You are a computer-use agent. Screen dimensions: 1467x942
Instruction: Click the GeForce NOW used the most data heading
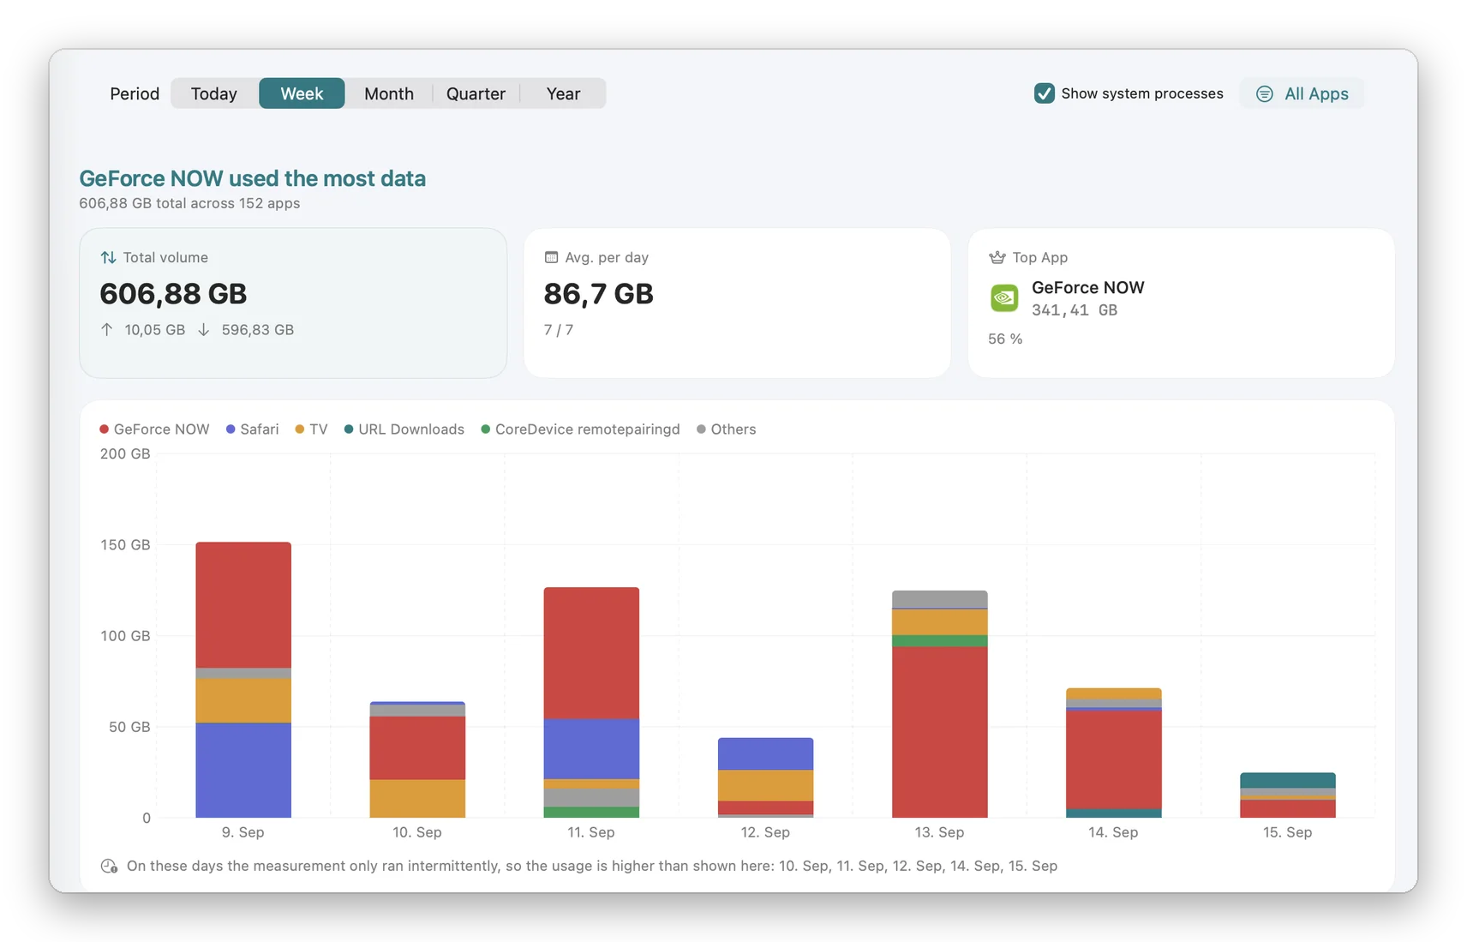point(253,178)
